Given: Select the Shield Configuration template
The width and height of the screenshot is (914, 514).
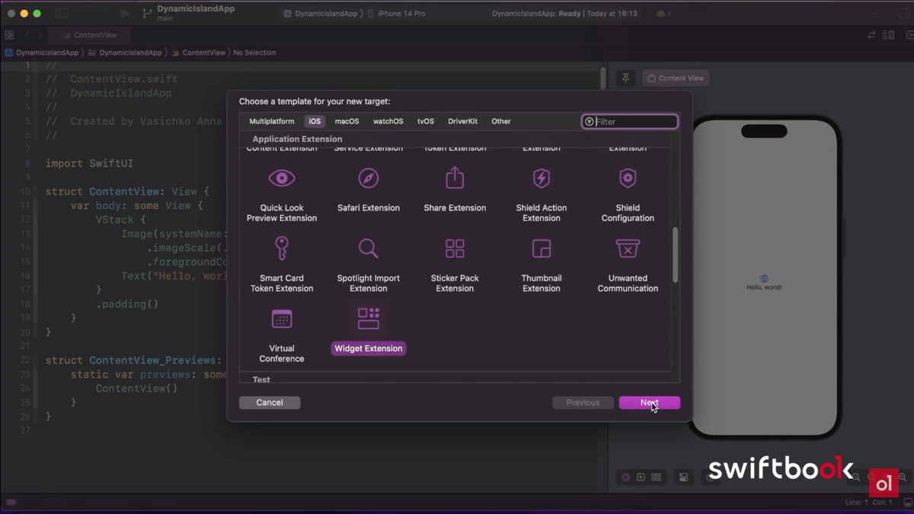Looking at the screenshot, I should (x=628, y=194).
